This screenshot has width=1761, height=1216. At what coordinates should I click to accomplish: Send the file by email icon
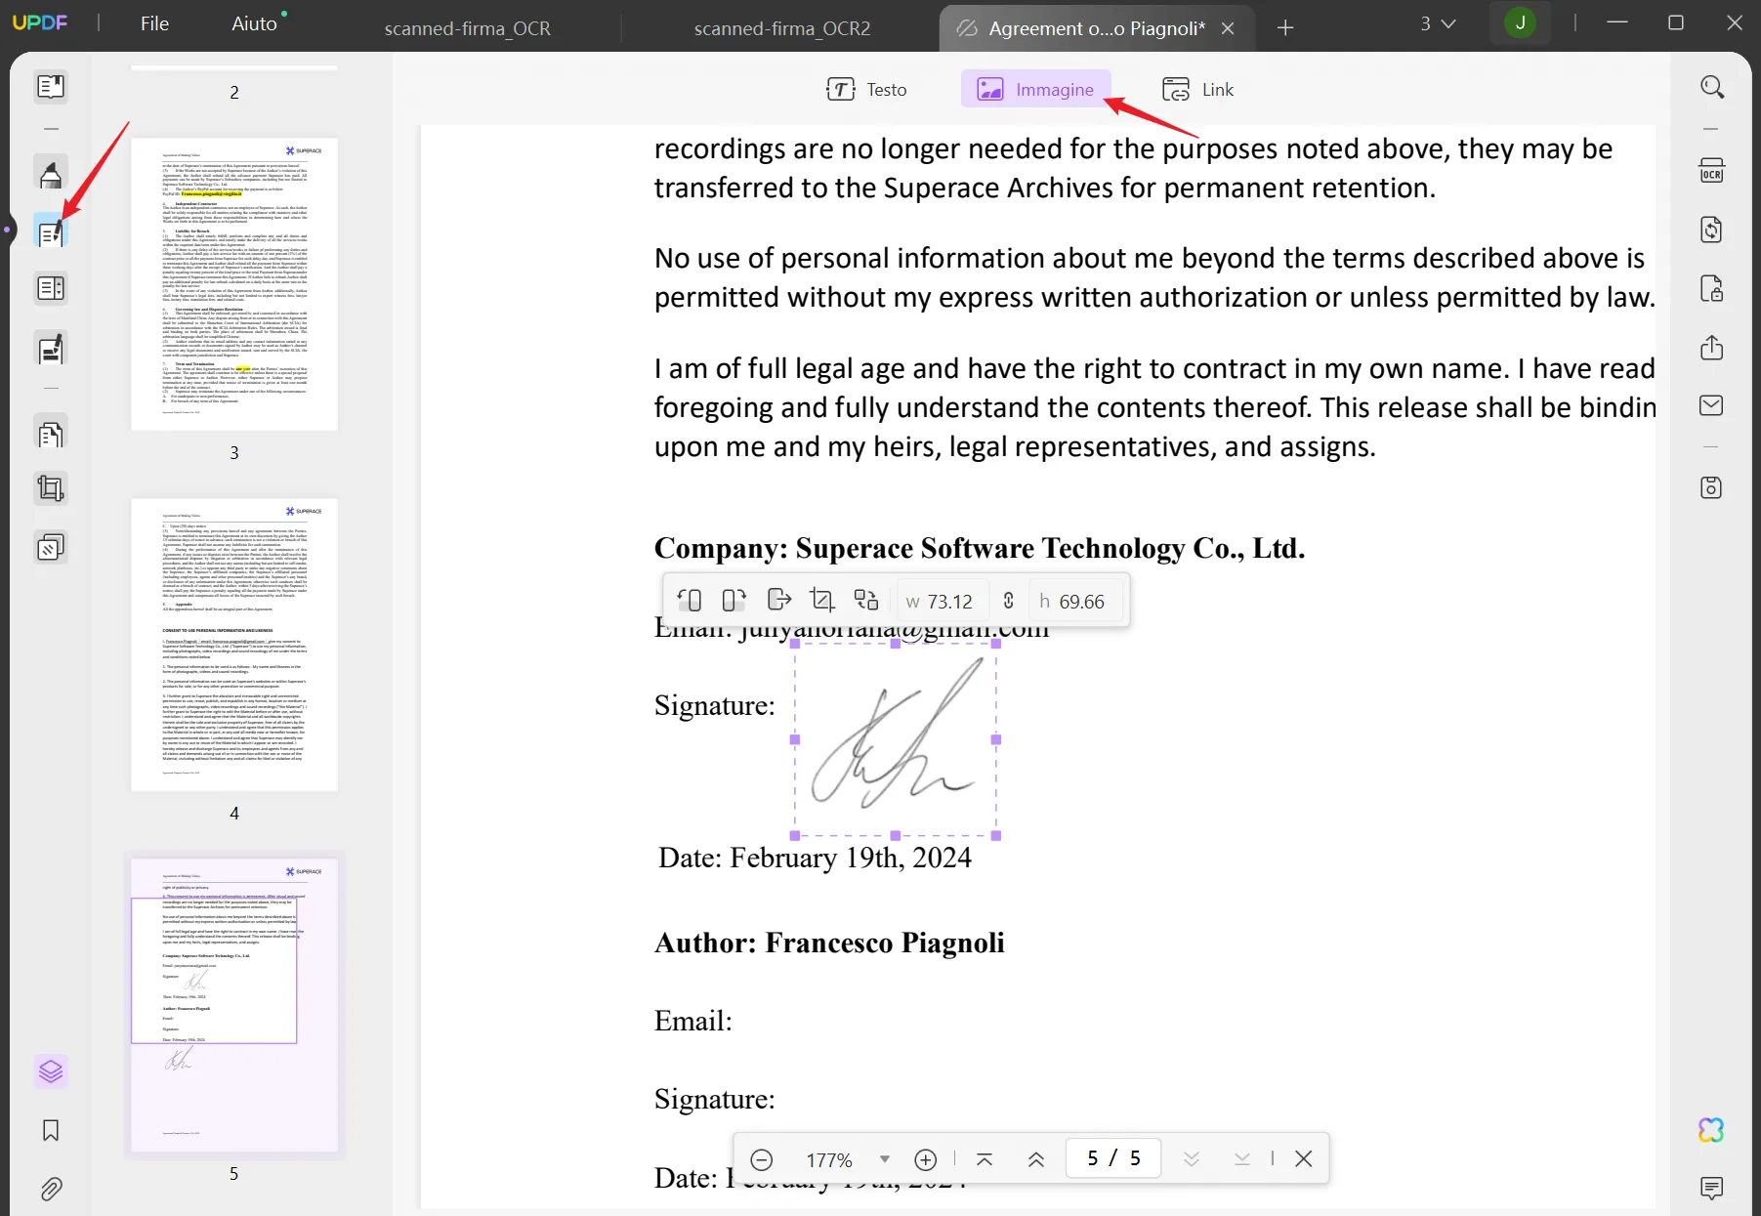pyautogui.click(x=1711, y=405)
